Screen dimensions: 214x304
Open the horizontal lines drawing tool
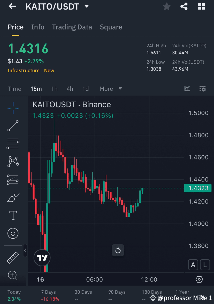[13, 144]
